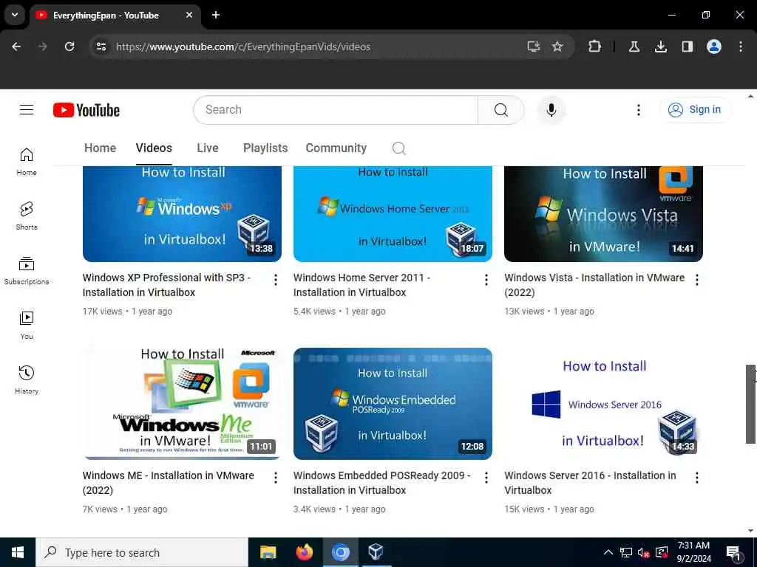Open options menu for Windows ME video
This screenshot has height=567, width=757.
tap(275, 478)
